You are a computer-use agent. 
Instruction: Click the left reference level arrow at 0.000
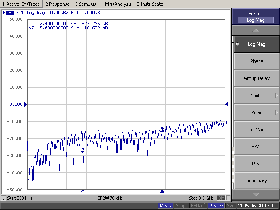(25, 104)
